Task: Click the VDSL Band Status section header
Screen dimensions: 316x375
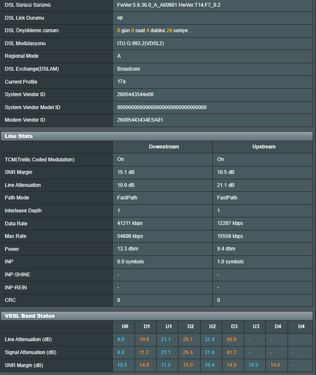Action: (29, 316)
